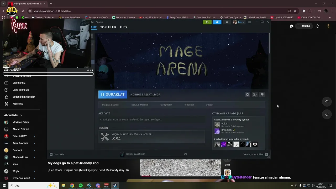Click Oyun Ekle in Steam footer
The image size is (336, 189).
click(57, 154)
